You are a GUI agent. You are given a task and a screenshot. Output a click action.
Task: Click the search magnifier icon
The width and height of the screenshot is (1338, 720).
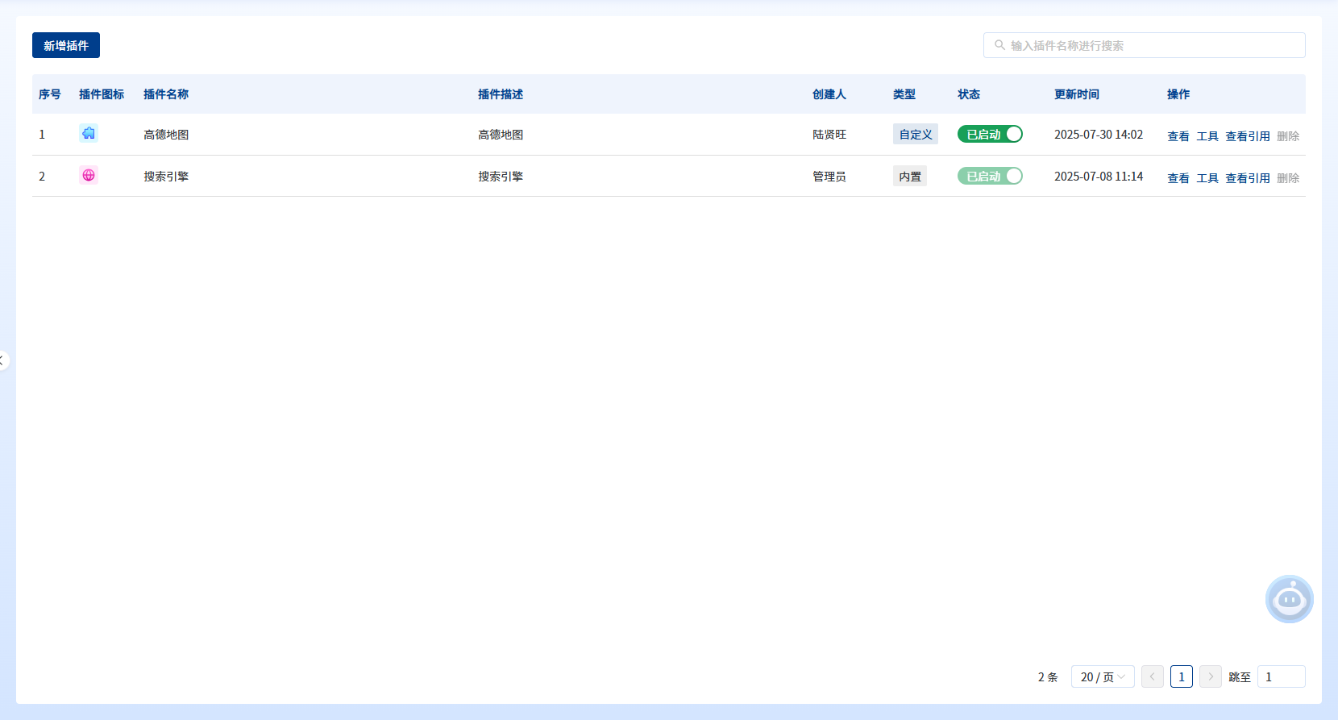coord(999,45)
